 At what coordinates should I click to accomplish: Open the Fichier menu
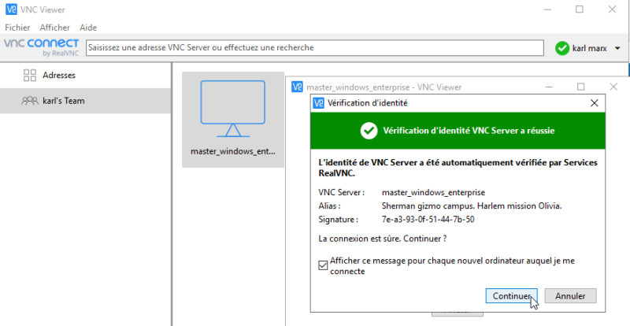pyautogui.click(x=17, y=28)
